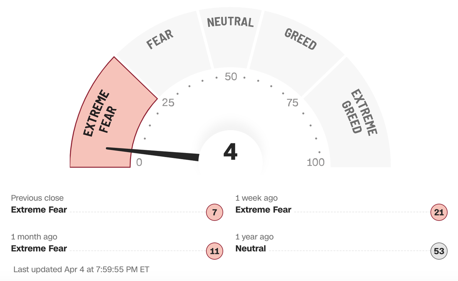Click the large index value 4
This screenshot has height=281, width=458.
(231, 152)
